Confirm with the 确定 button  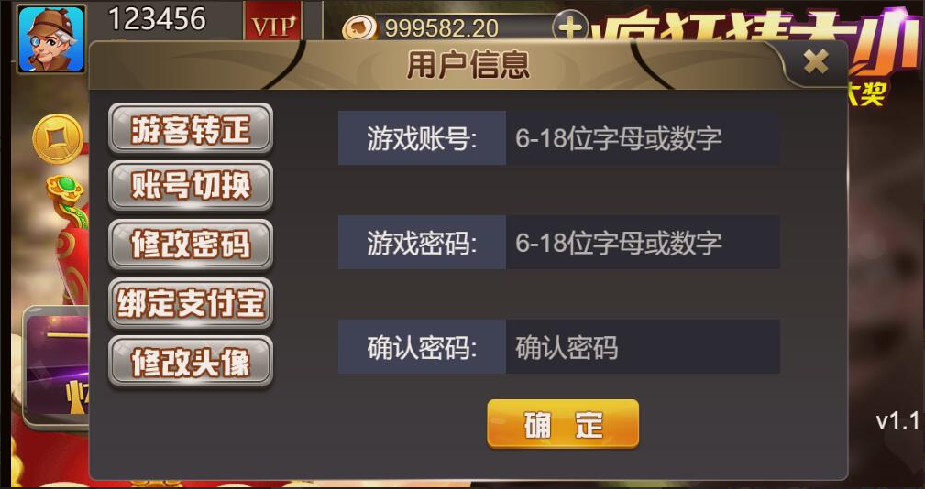pos(563,424)
